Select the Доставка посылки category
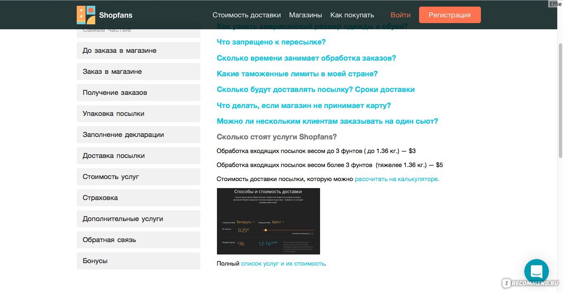 click(139, 155)
